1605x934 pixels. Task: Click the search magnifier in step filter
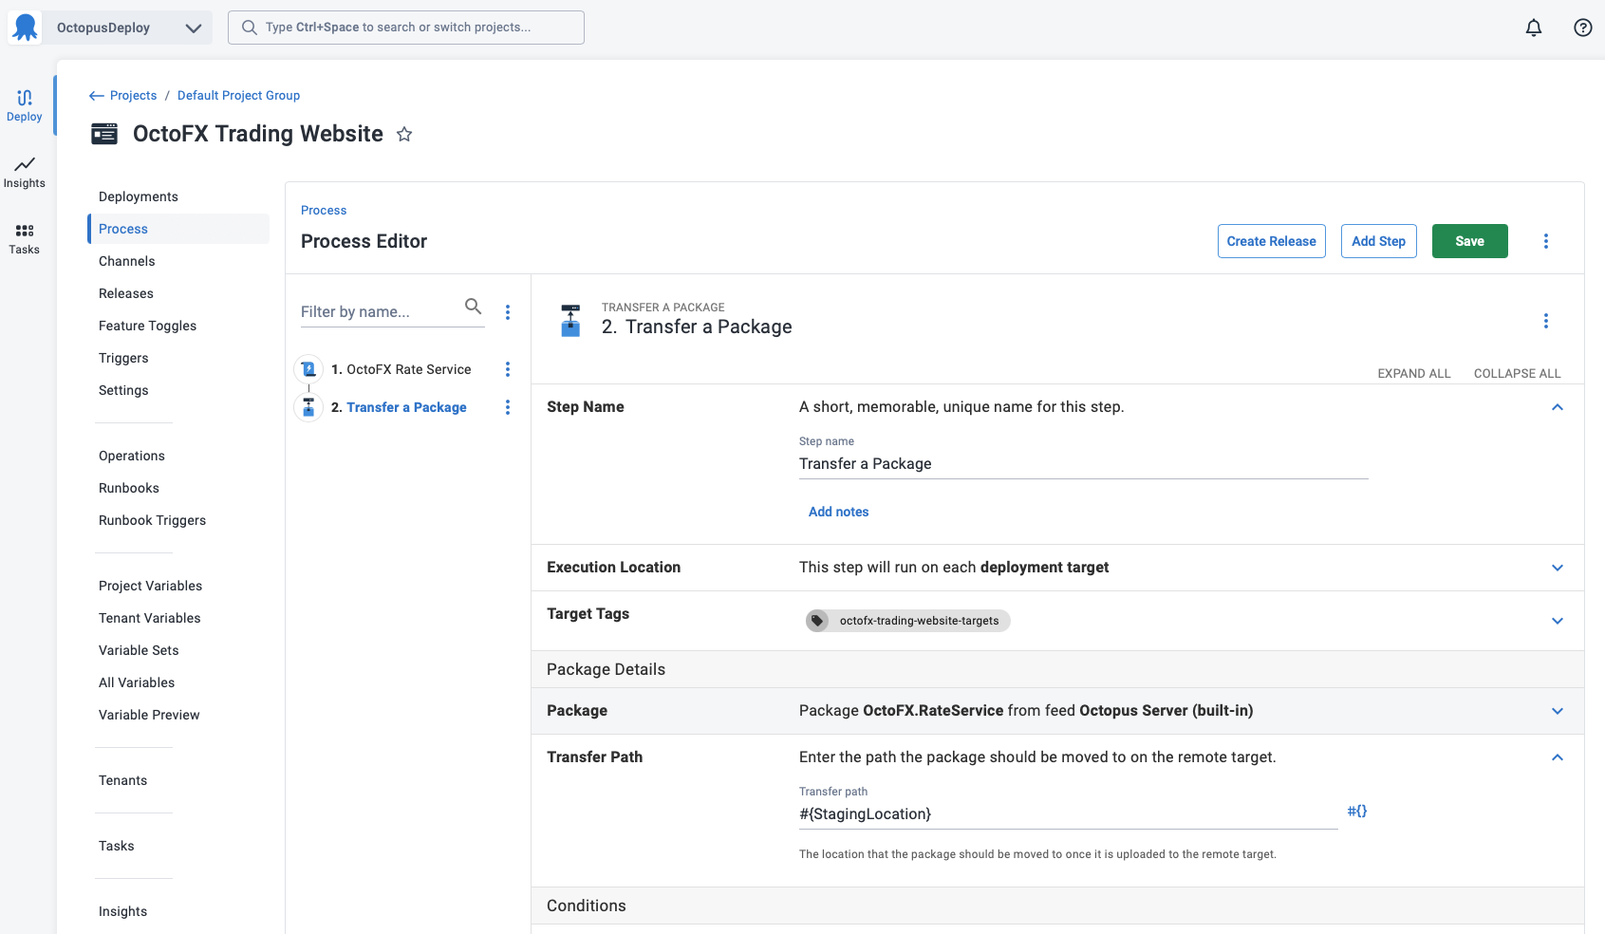(473, 306)
